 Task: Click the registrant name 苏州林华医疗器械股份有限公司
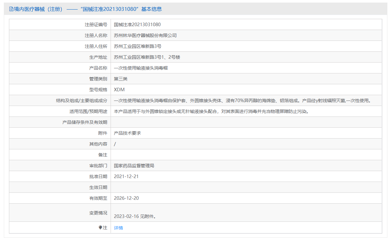145,35
